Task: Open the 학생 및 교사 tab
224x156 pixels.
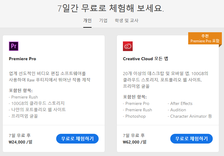Action: click(x=127, y=20)
